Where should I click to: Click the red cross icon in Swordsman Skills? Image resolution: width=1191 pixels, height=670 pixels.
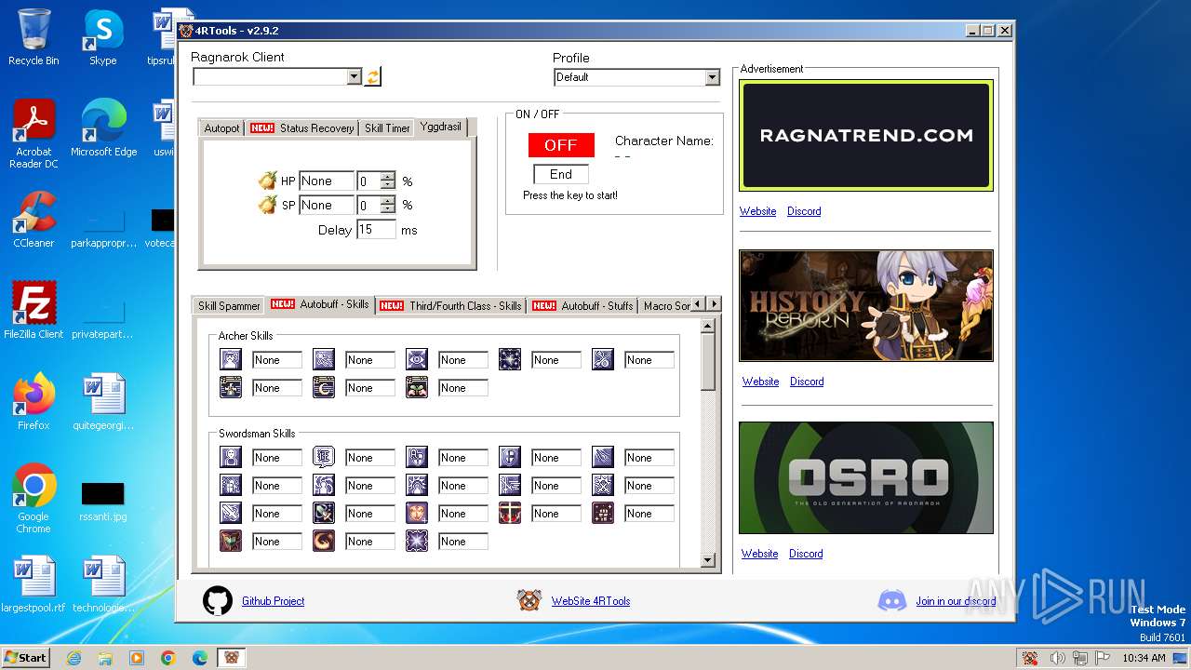coord(510,513)
